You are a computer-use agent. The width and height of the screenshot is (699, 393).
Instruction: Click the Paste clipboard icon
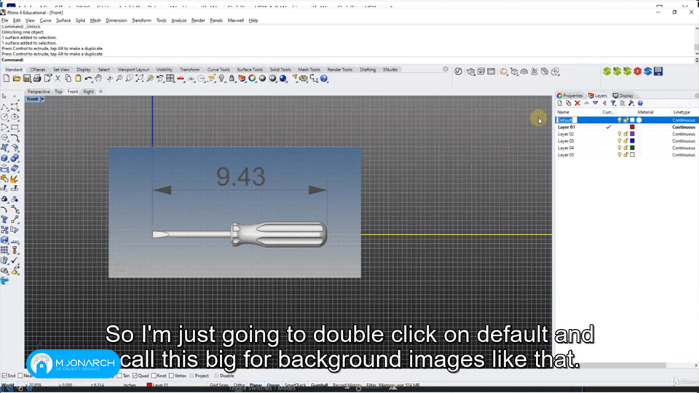[x=78, y=79]
